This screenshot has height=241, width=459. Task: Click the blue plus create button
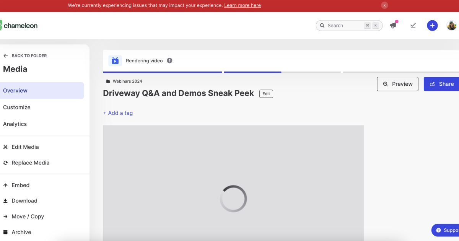click(x=432, y=26)
